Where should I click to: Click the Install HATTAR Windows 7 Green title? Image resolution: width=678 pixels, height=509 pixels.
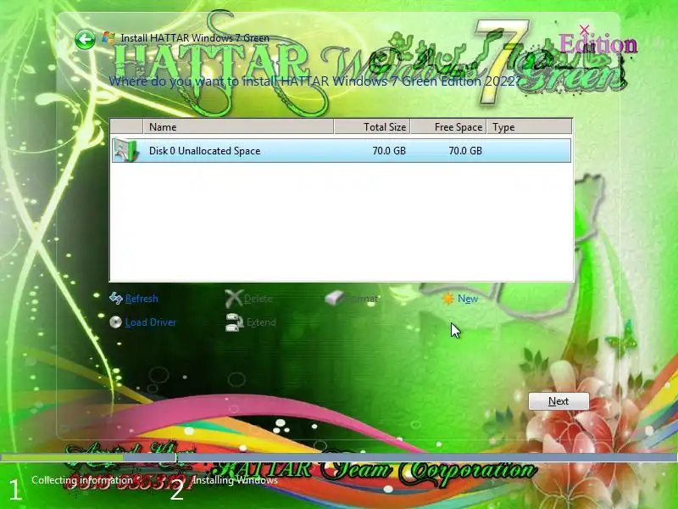coord(195,38)
